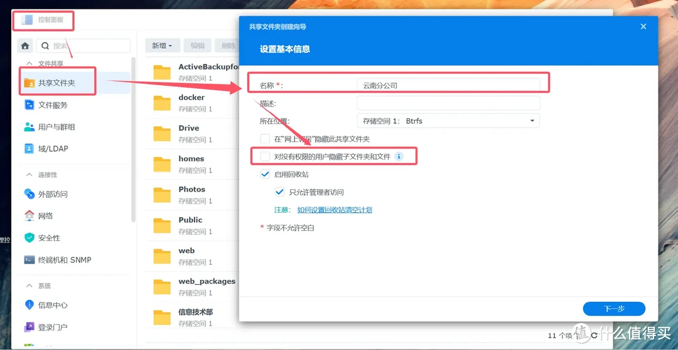The height and width of the screenshot is (350, 678).
Task: Select the 信息技术部 folder name text
Action: pyautogui.click(x=195, y=312)
